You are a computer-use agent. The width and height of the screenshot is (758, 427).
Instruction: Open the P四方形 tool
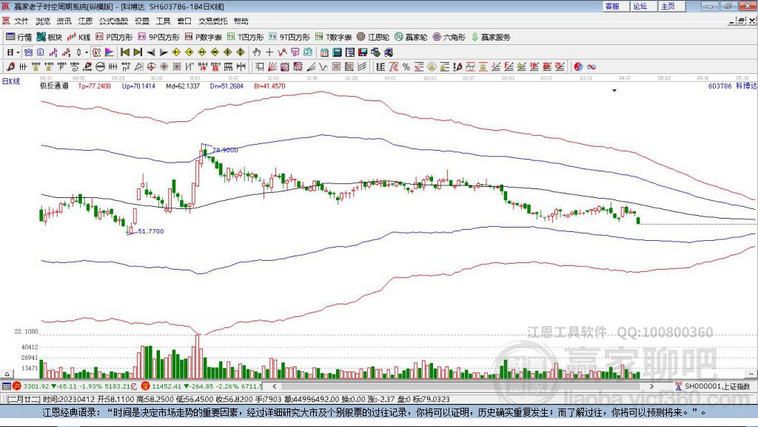pos(114,37)
